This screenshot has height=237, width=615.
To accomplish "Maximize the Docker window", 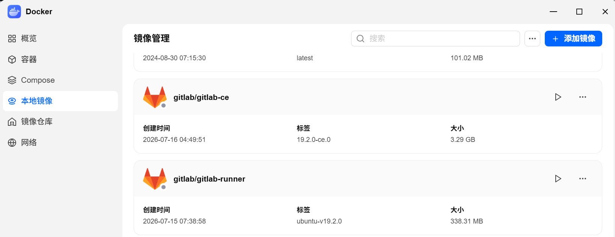I will tap(579, 12).
